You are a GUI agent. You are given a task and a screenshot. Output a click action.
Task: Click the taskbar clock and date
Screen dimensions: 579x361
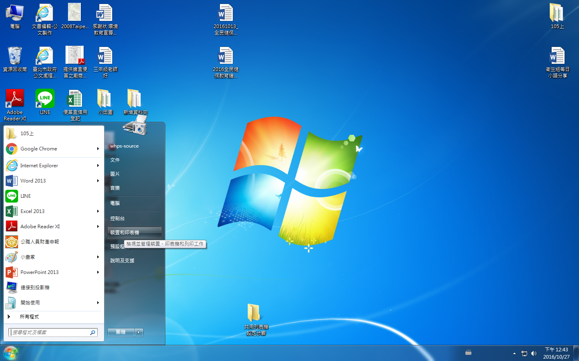(556, 353)
